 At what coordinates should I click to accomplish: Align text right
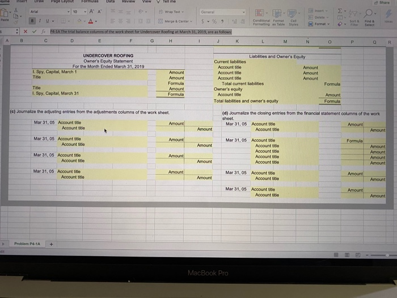pos(129,21)
